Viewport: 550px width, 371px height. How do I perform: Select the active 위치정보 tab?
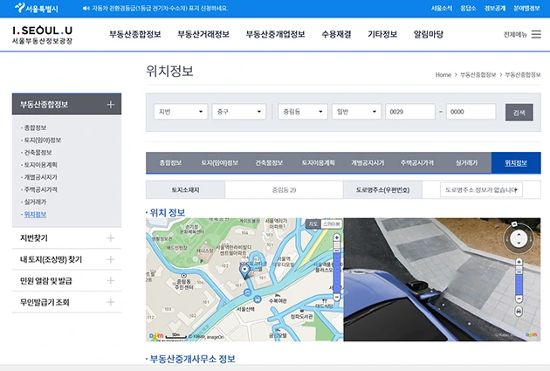click(516, 162)
